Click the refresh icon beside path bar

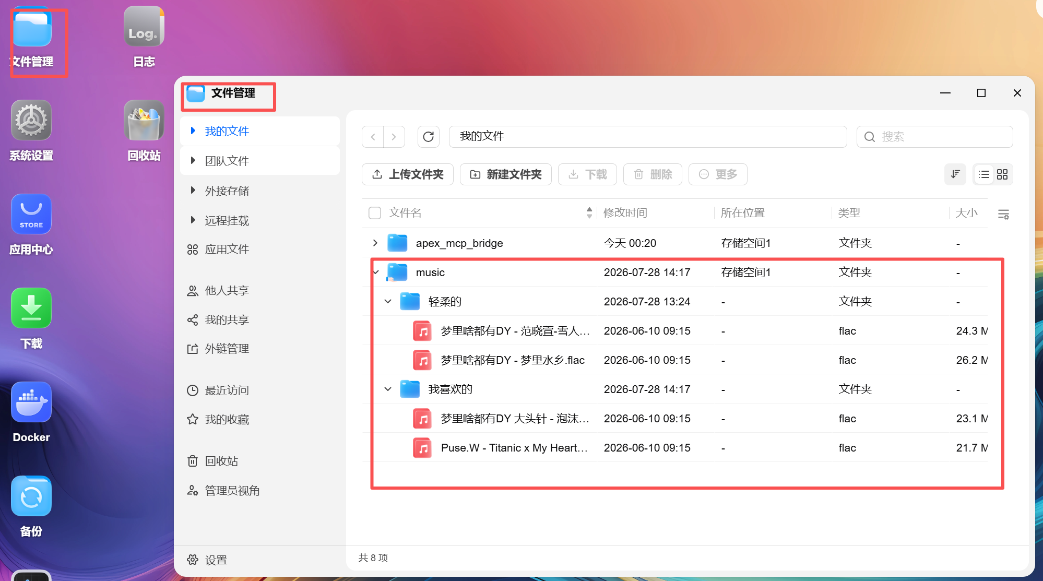point(428,137)
